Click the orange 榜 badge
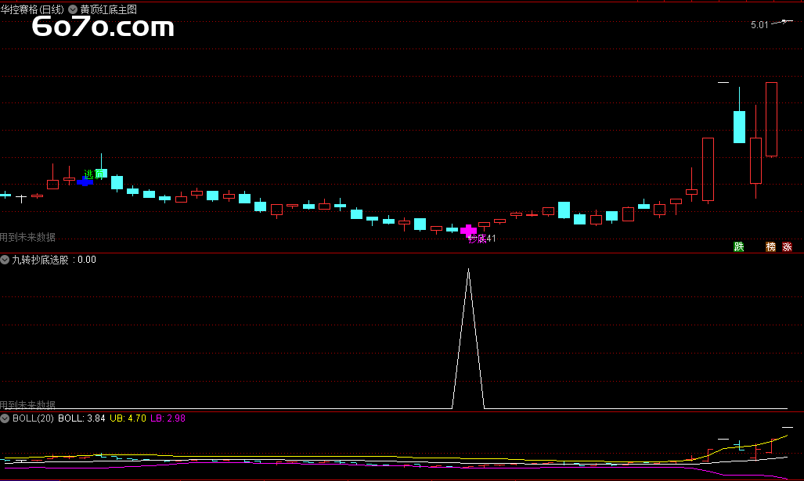 pos(770,247)
